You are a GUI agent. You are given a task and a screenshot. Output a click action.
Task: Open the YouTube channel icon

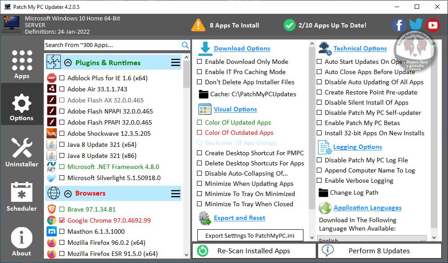[x=432, y=25]
